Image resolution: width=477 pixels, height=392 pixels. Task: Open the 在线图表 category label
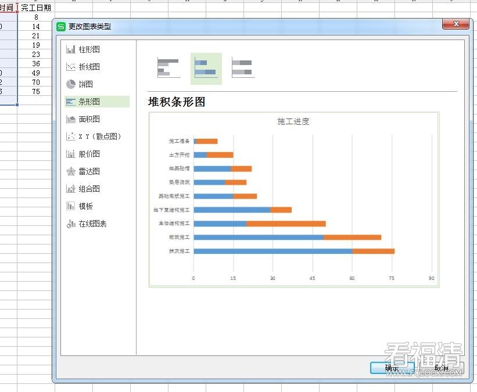click(x=92, y=224)
